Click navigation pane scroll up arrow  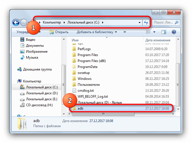pos(64,39)
